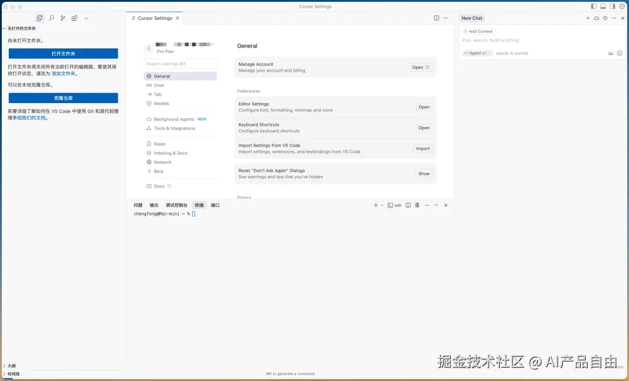Create a new terminal with plus

[376, 205]
